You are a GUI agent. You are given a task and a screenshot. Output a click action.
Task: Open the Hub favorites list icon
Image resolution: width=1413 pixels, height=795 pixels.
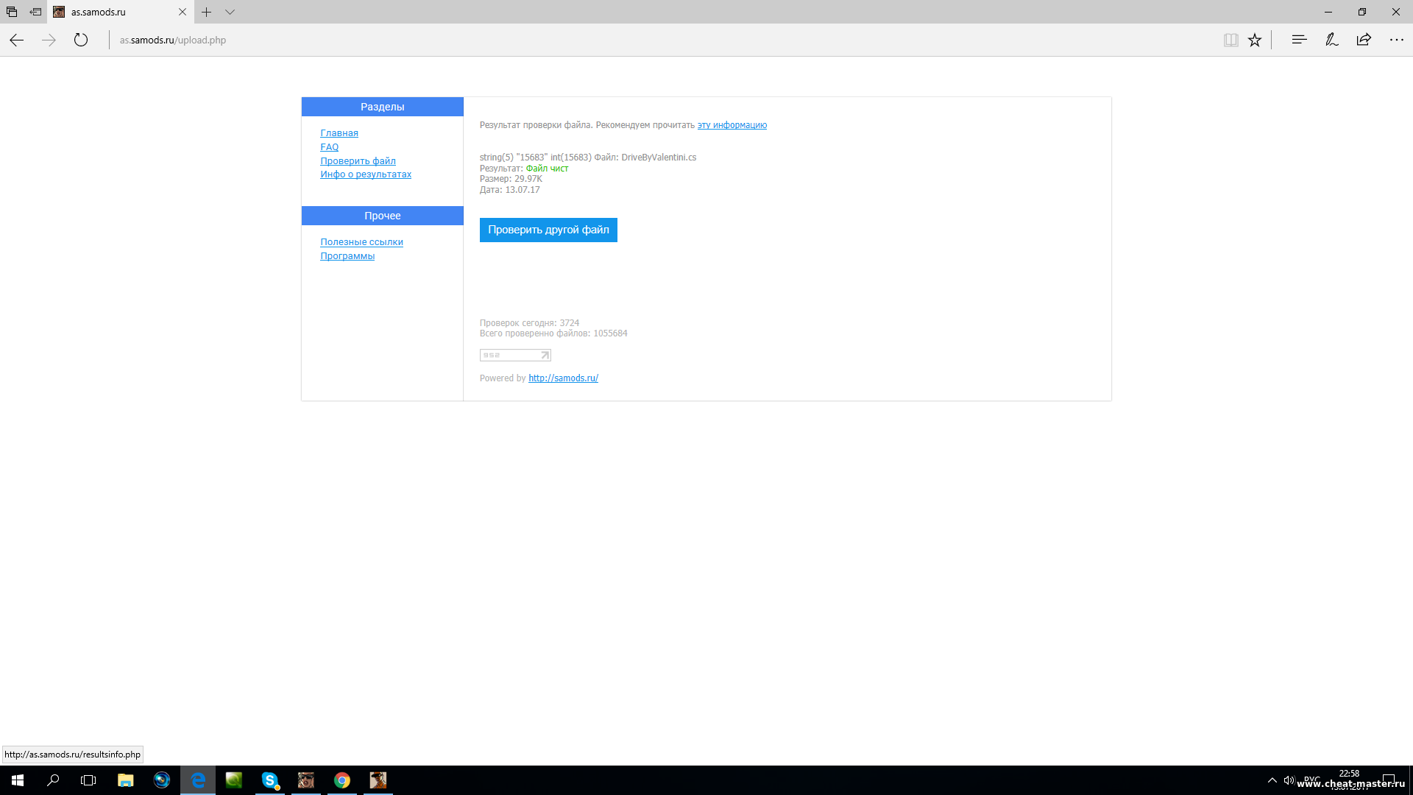[x=1299, y=40]
